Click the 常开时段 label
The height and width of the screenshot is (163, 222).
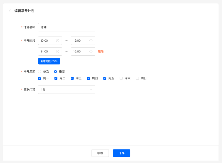point(29,41)
